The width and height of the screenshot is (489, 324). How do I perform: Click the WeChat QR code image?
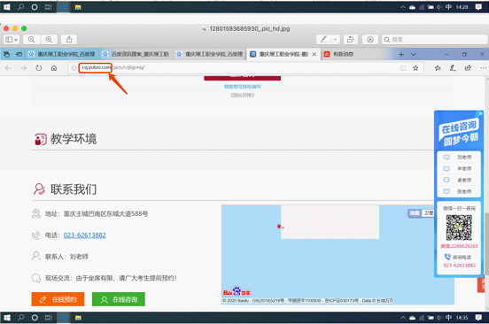pyautogui.click(x=459, y=228)
